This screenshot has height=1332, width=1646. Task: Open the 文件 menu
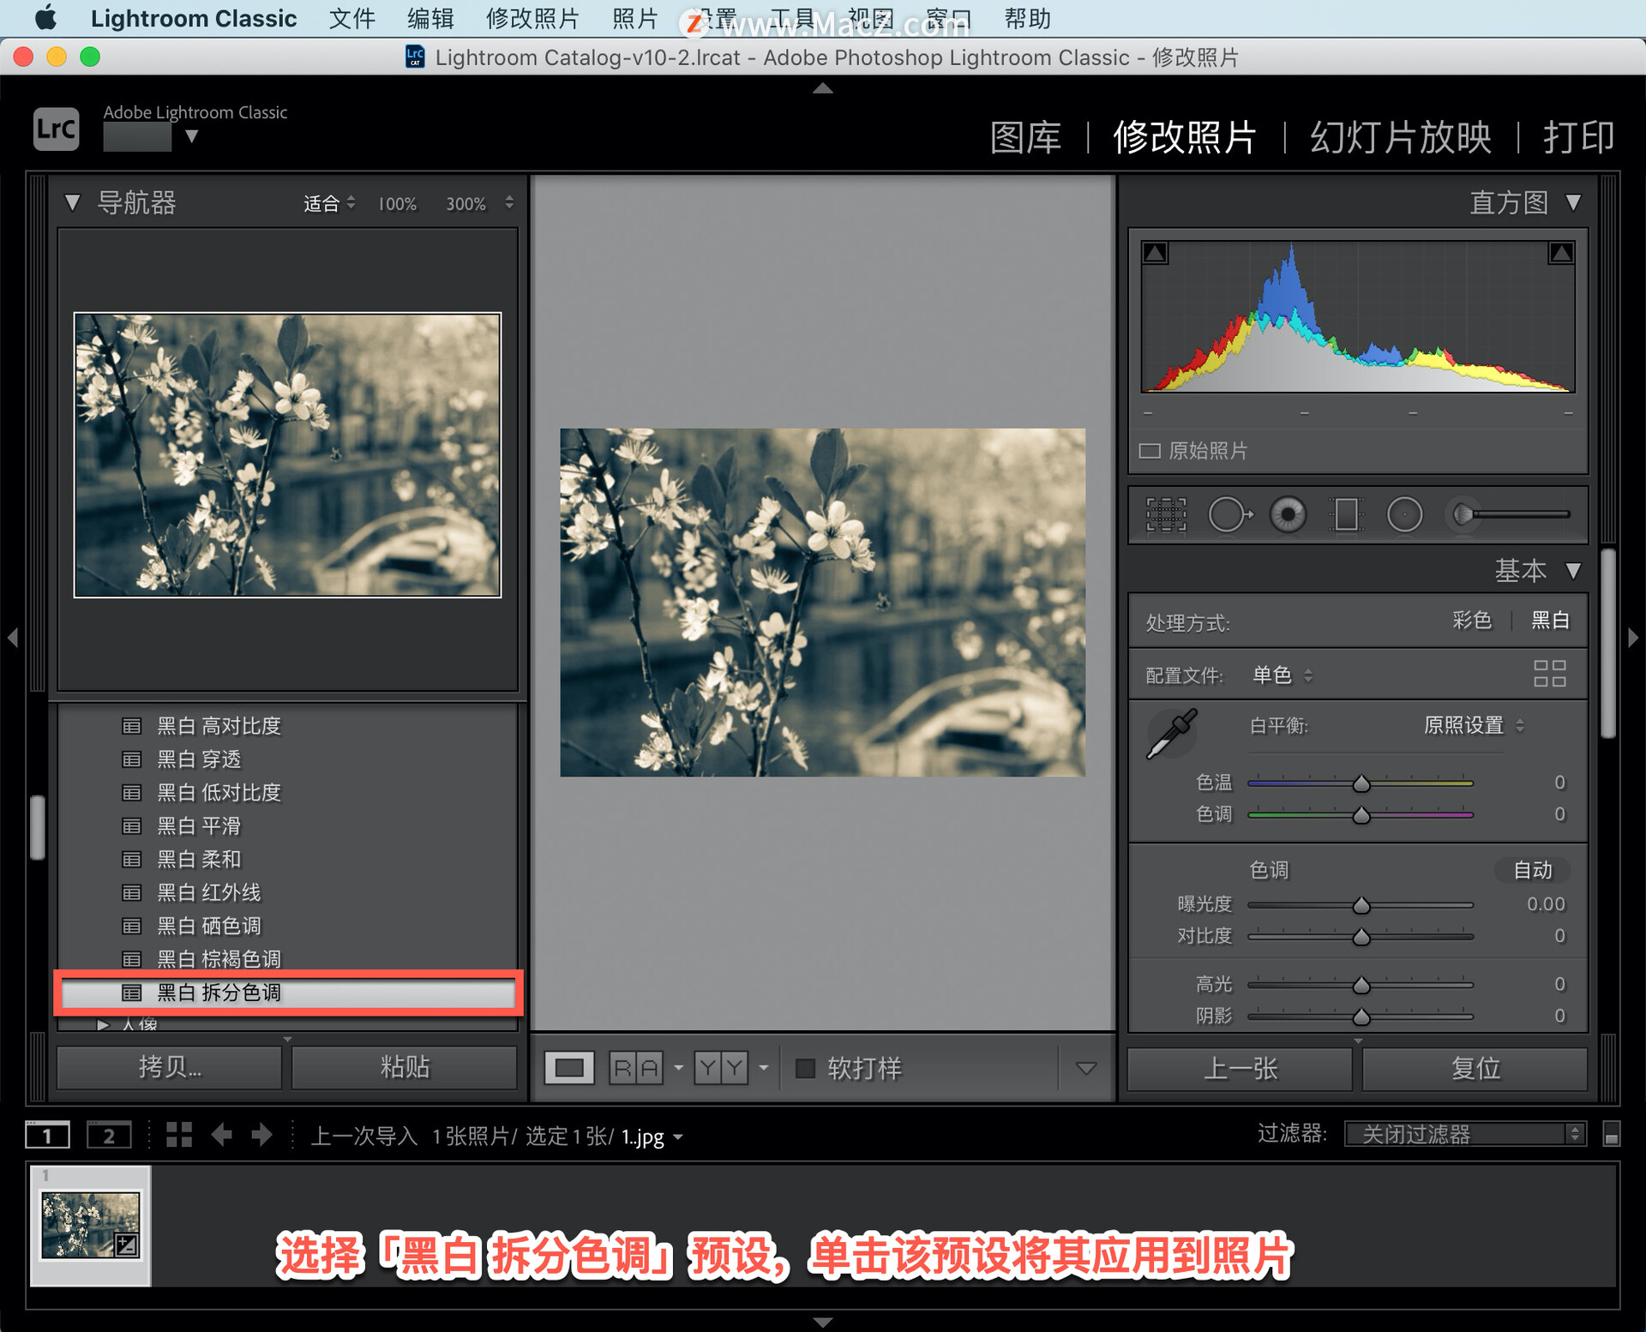click(x=352, y=18)
